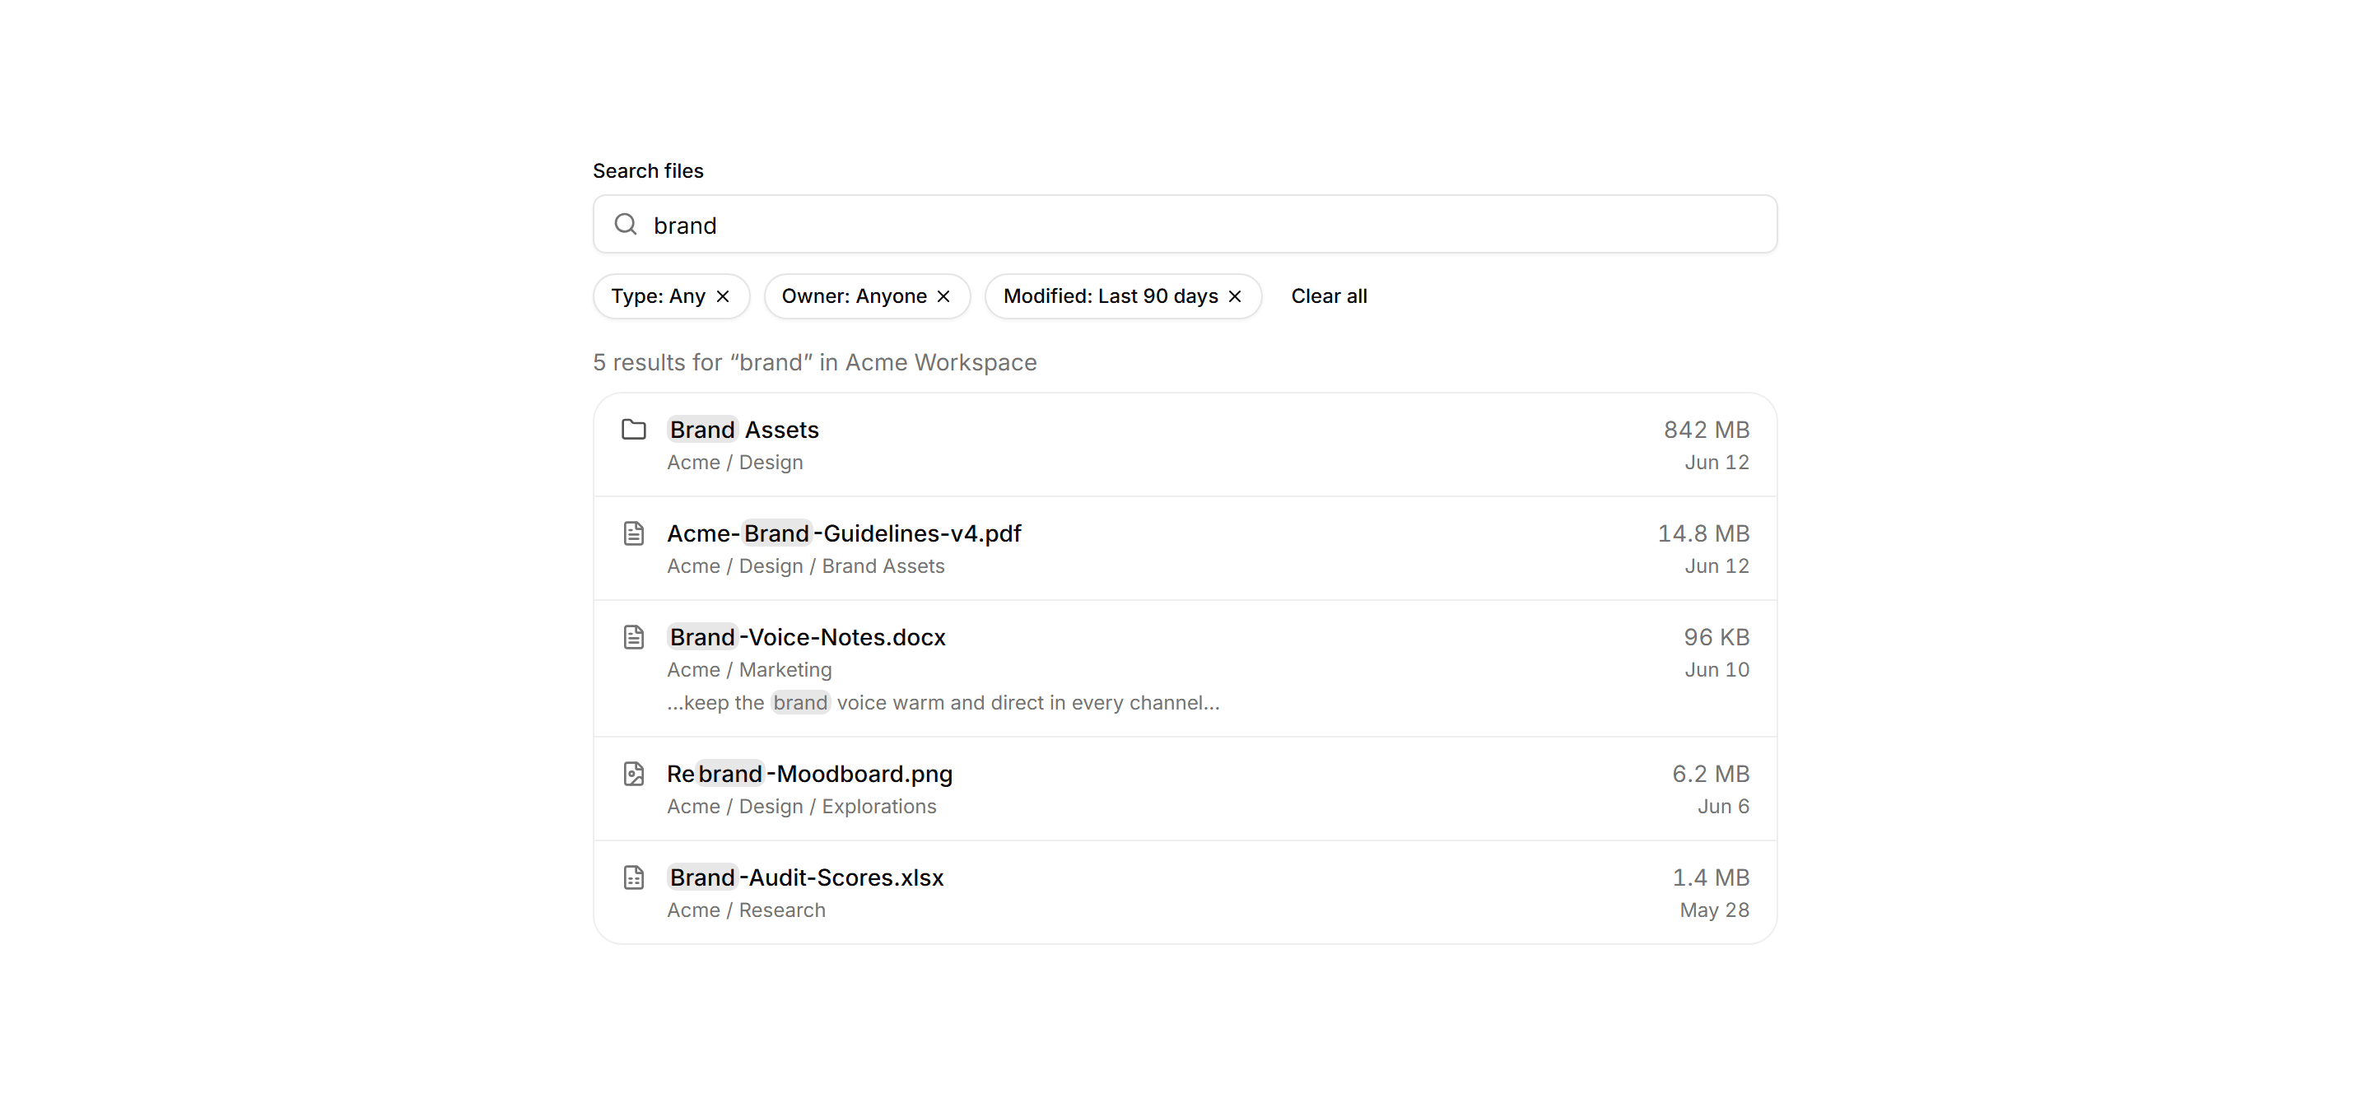Click the path "Acme / Design" under Brand Assets
This screenshot has height=1103, width=2371.
(x=734, y=463)
